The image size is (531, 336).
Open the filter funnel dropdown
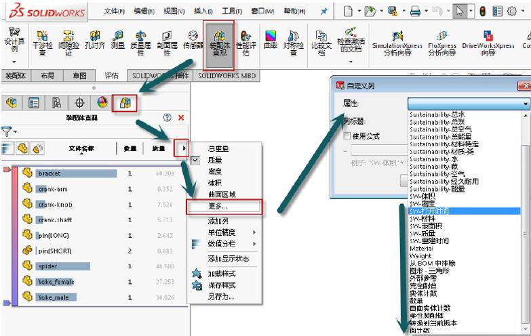click(9, 131)
